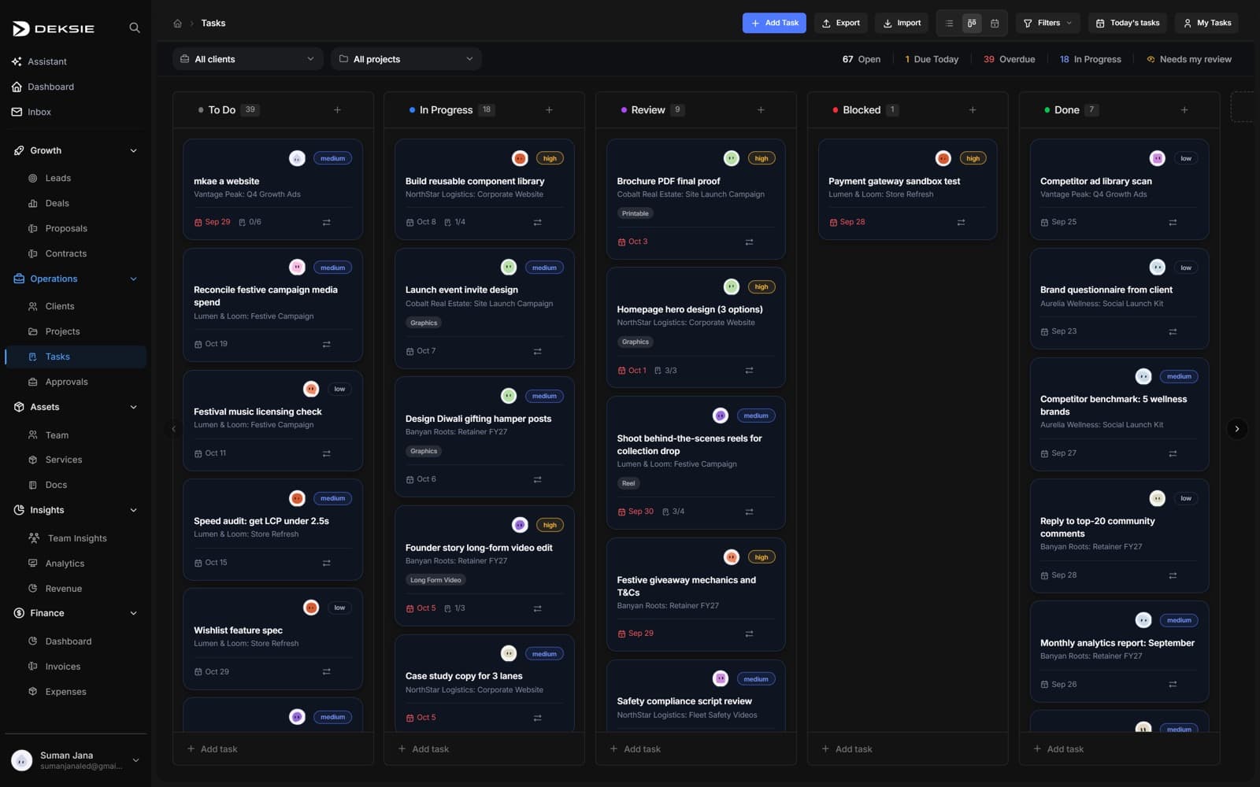Collapse the Operations sidebar section
Viewport: 1260px width, 787px height.
(x=133, y=279)
